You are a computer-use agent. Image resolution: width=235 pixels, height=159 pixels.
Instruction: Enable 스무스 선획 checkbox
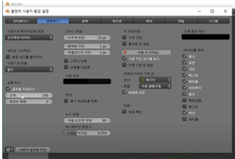pos(66,61)
